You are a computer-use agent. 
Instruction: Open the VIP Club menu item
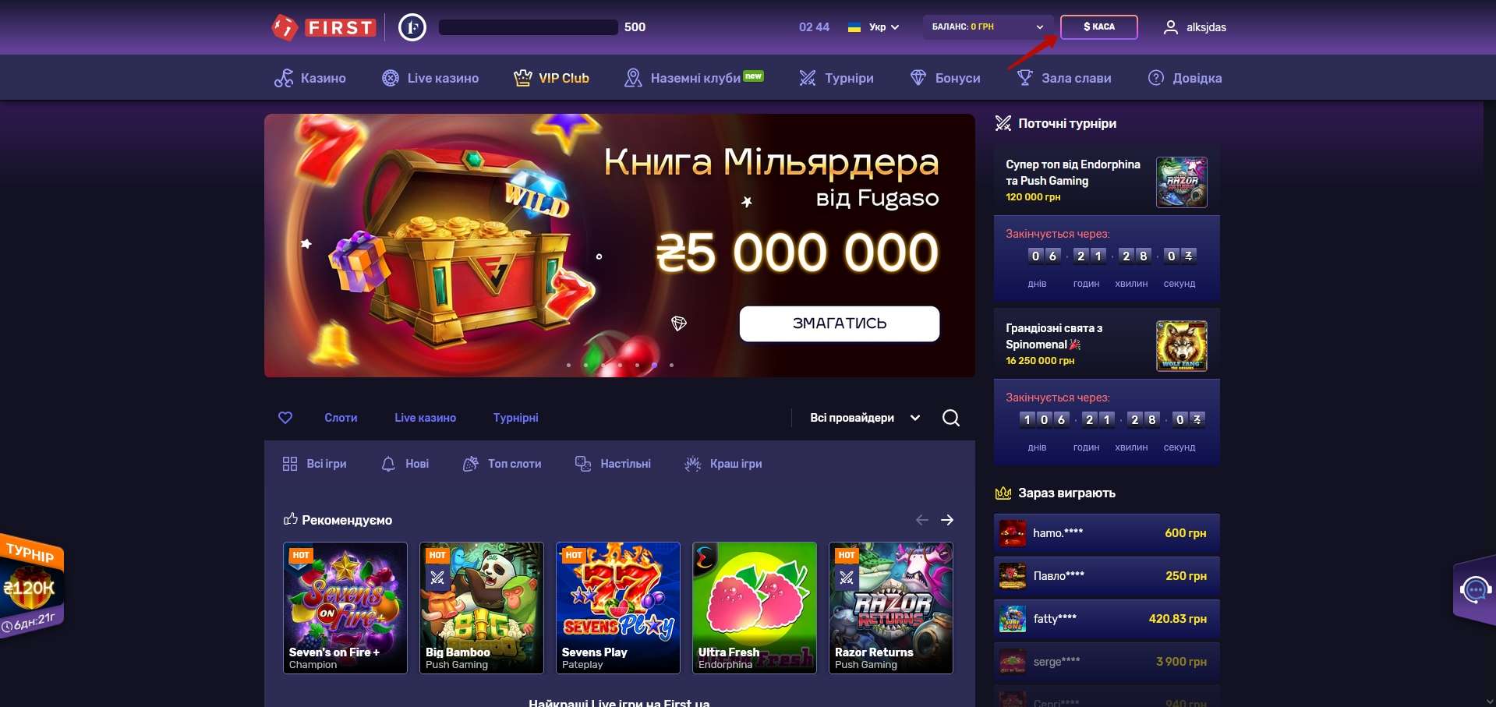(551, 78)
